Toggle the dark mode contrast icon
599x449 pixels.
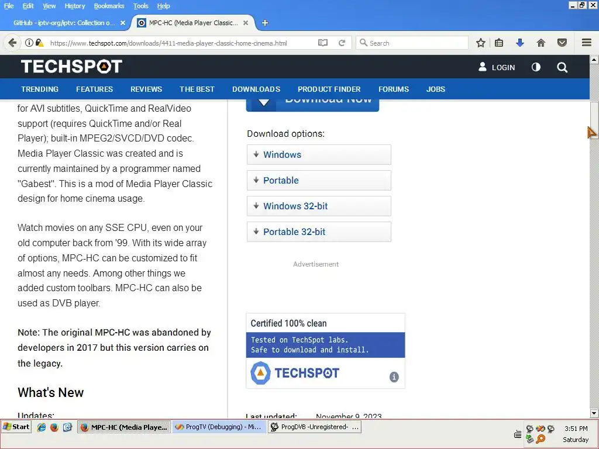click(536, 67)
